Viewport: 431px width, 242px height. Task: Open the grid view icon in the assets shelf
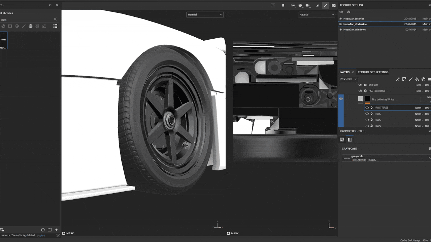pyautogui.click(x=55, y=26)
